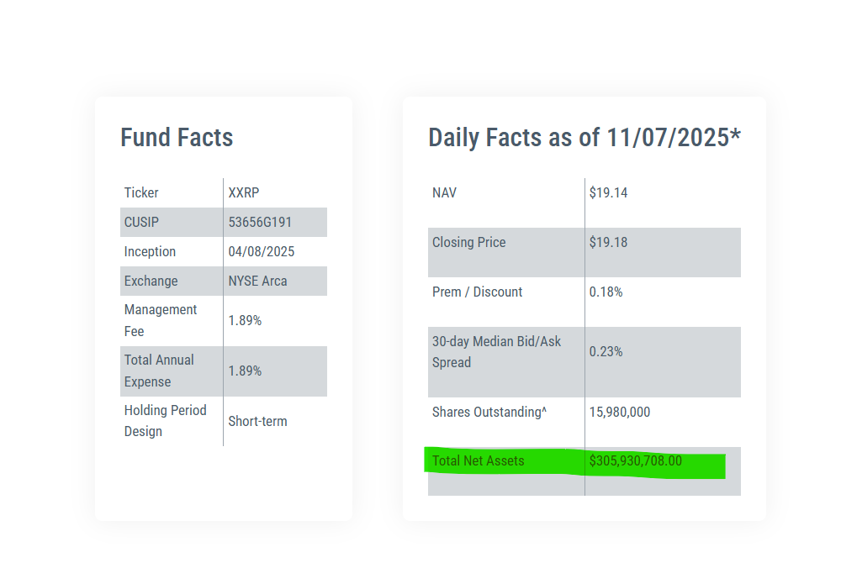Click the NYSE Arca exchange value
The width and height of the screenshot is (841, 568).
pyautogui.click(x=257, y=281)
